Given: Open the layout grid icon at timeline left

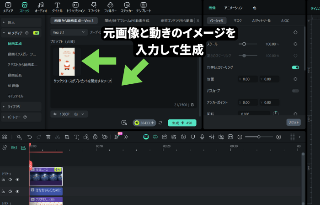Looking at the screenshot, I should click(x=5, y=137).
